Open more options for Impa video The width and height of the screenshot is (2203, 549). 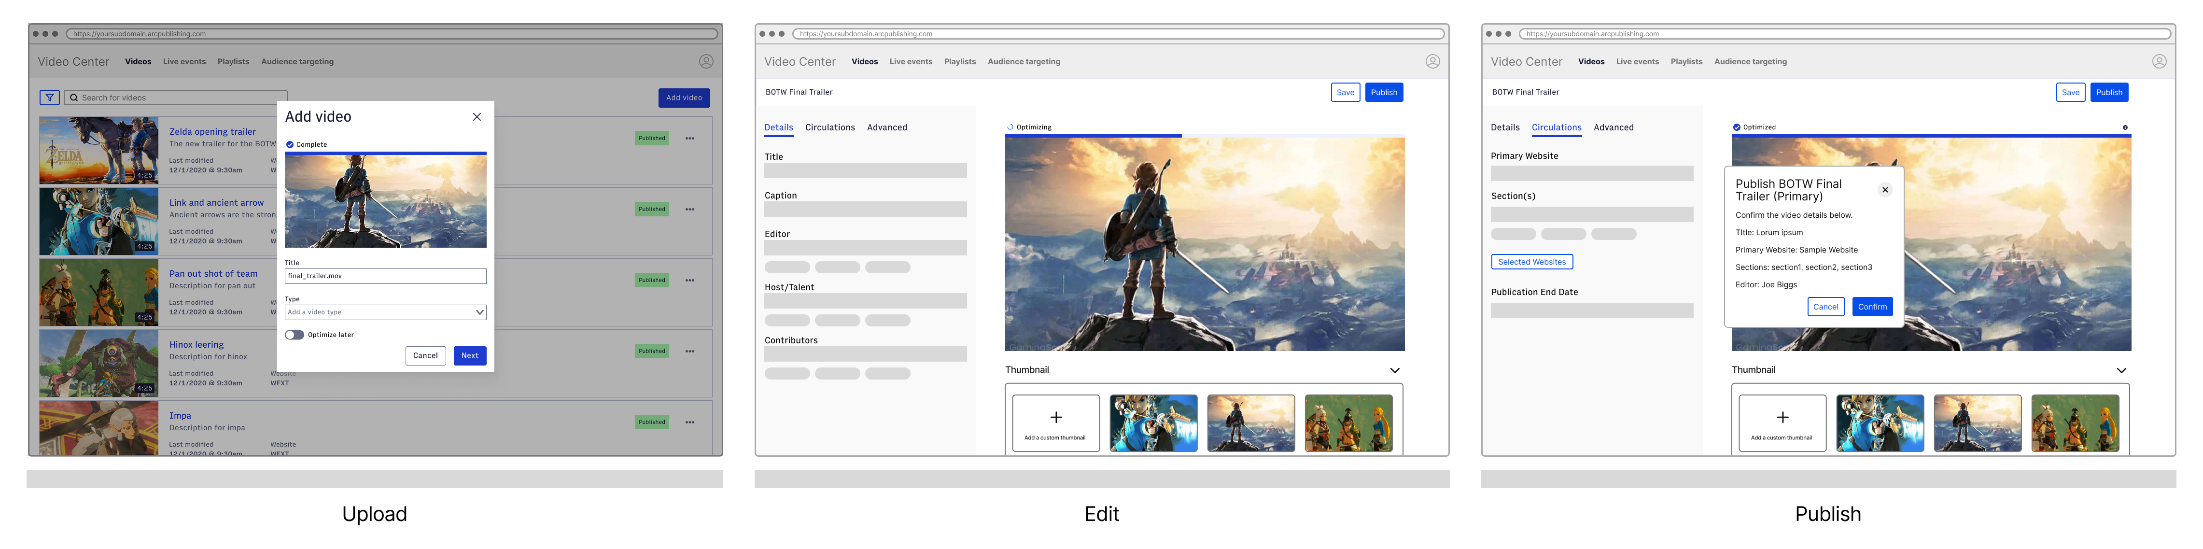pyautogui.click(x=689, y=422)
